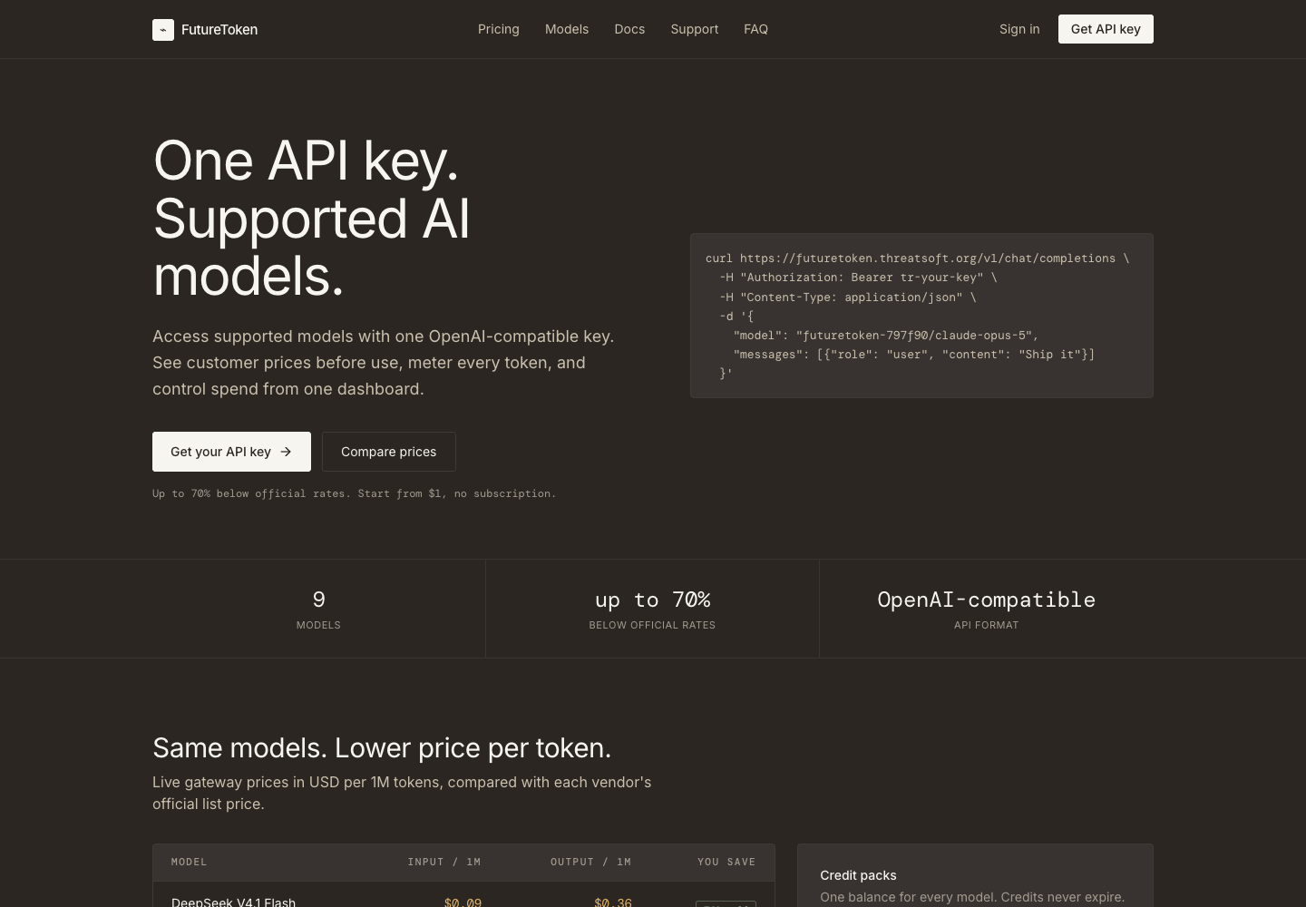The width and height of the screenshot is (1306, 907).
Task: Click the Compare prices button
Action: click(389, 452)
